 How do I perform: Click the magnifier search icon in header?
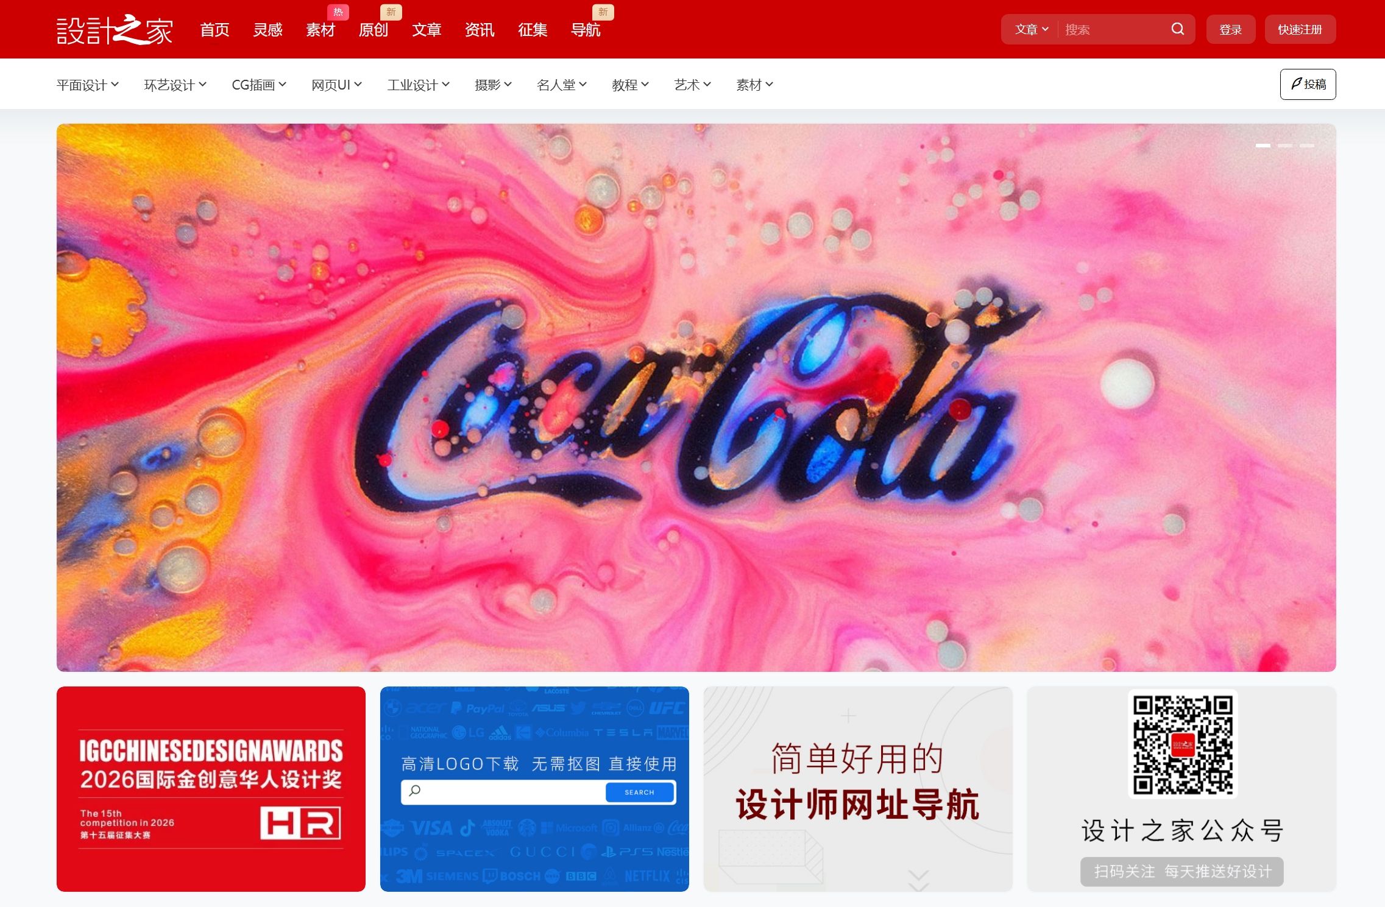pos(1177,29)
